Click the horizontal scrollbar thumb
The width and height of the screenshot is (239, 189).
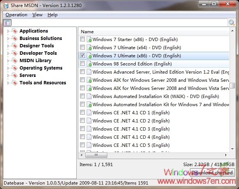click(x=96, y=155)
